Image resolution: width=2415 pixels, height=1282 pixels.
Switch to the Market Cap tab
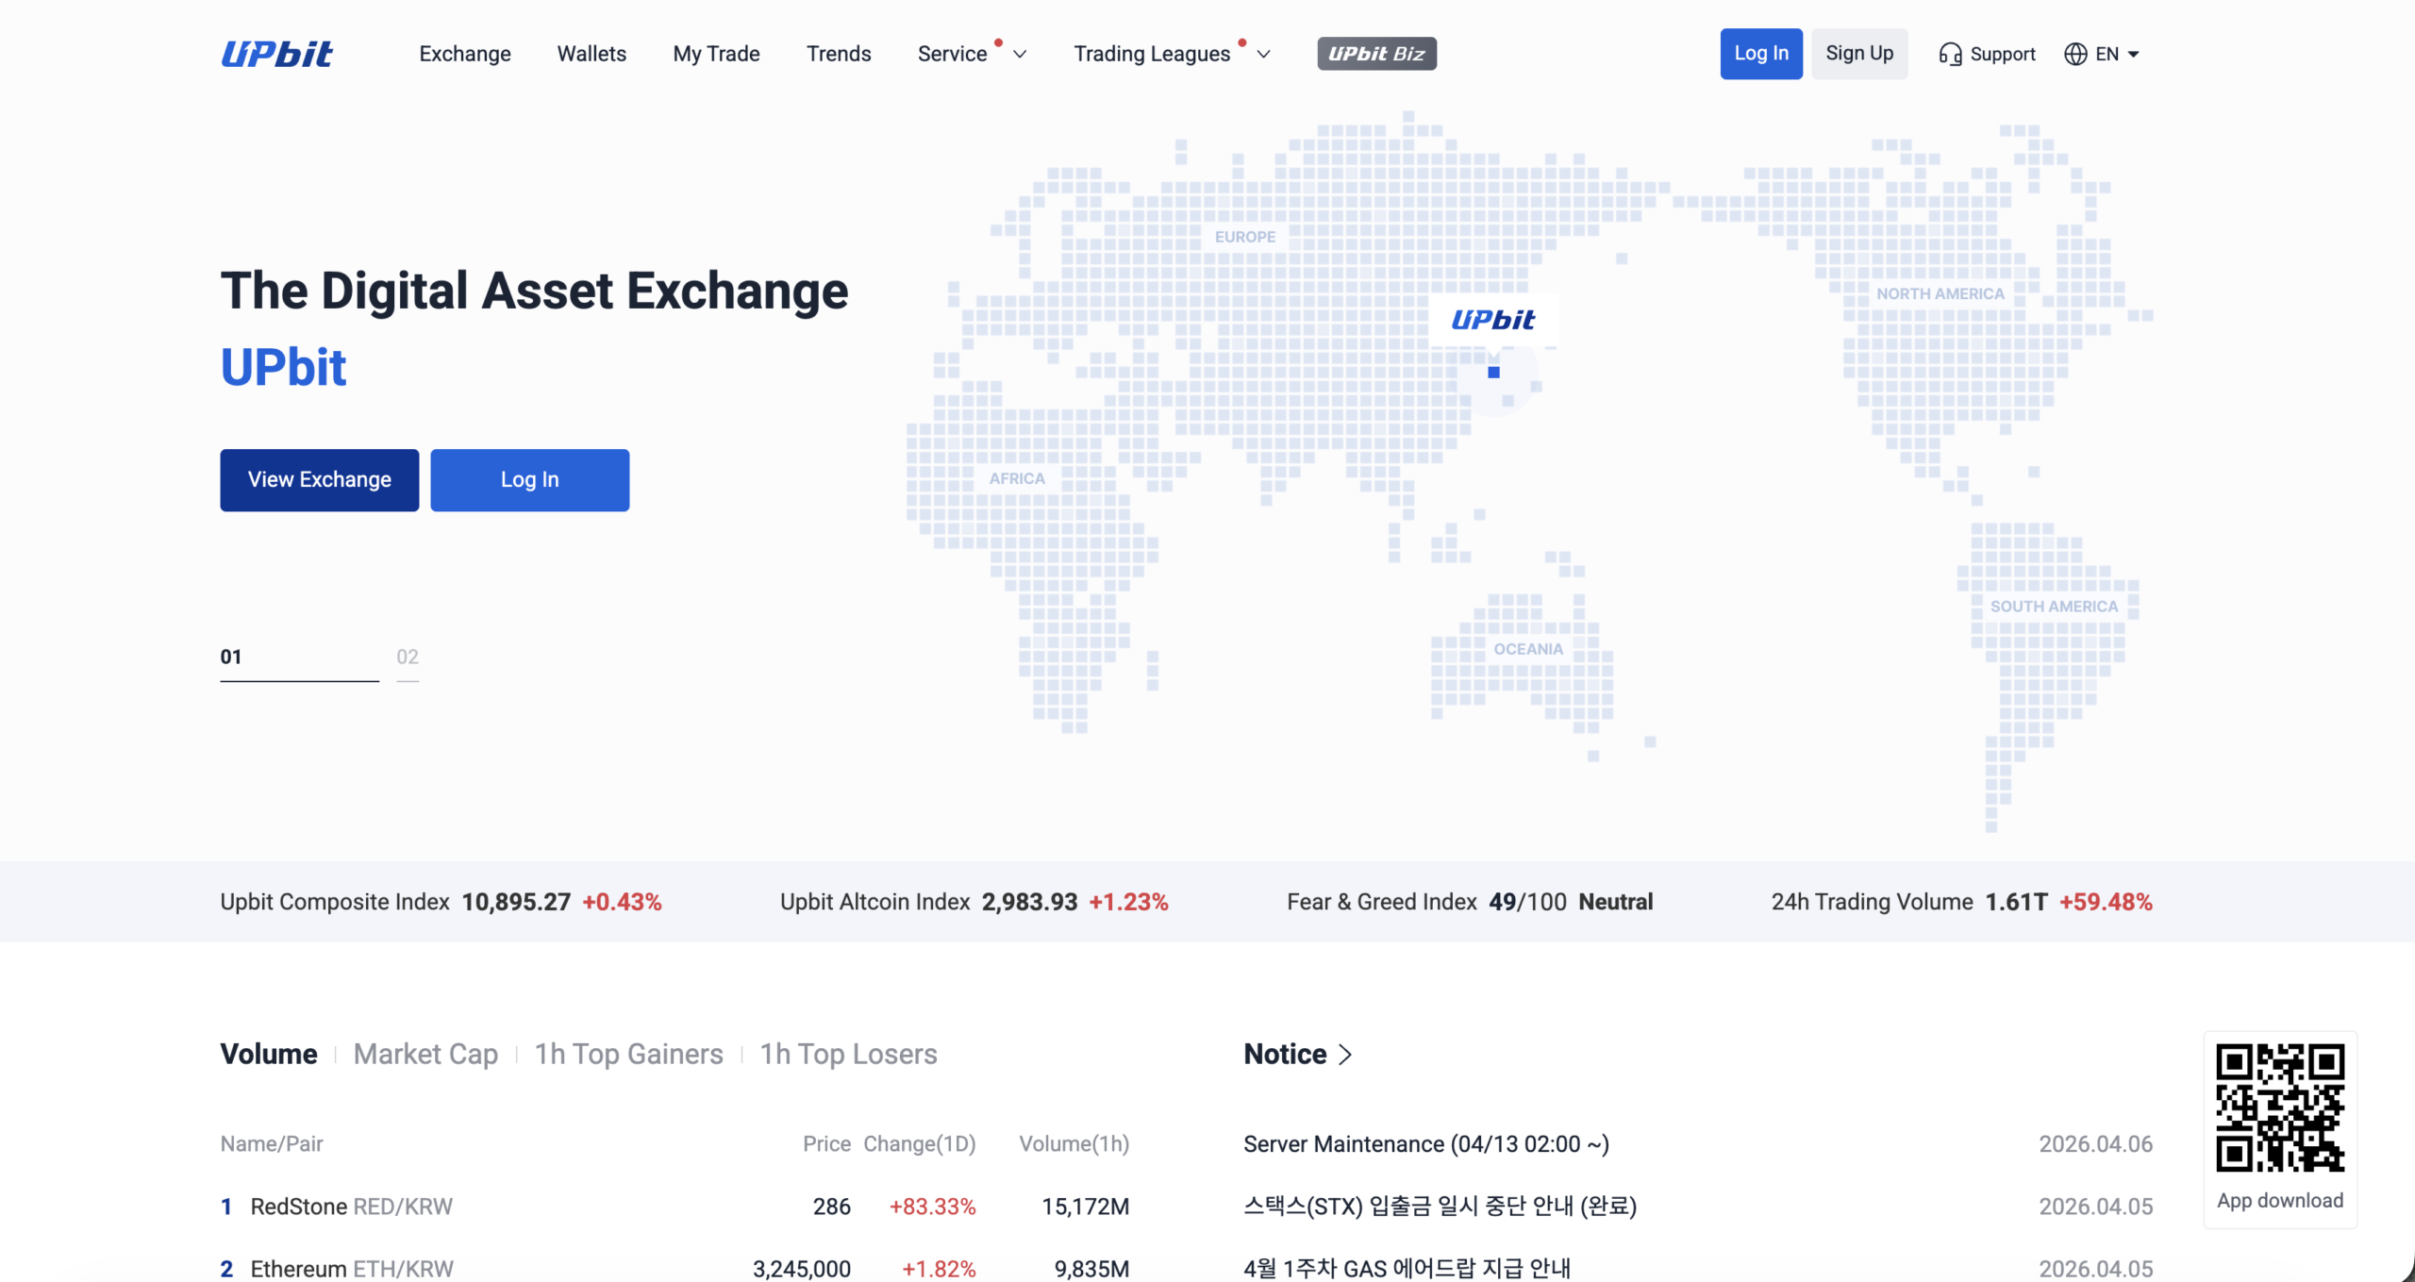click(x=425, y=1054)
